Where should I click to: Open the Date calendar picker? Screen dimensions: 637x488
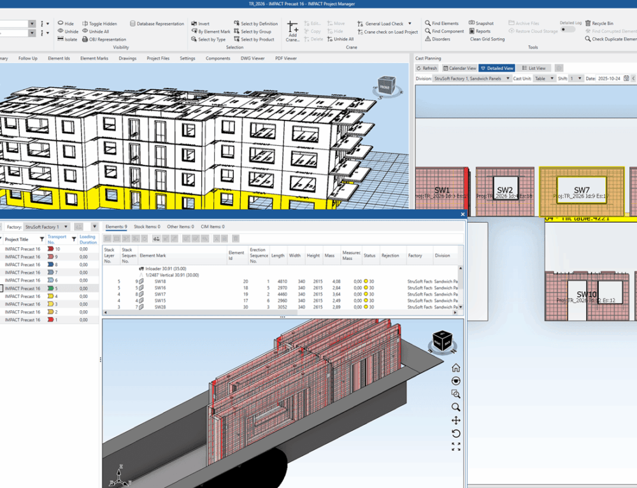pos(626,78)
